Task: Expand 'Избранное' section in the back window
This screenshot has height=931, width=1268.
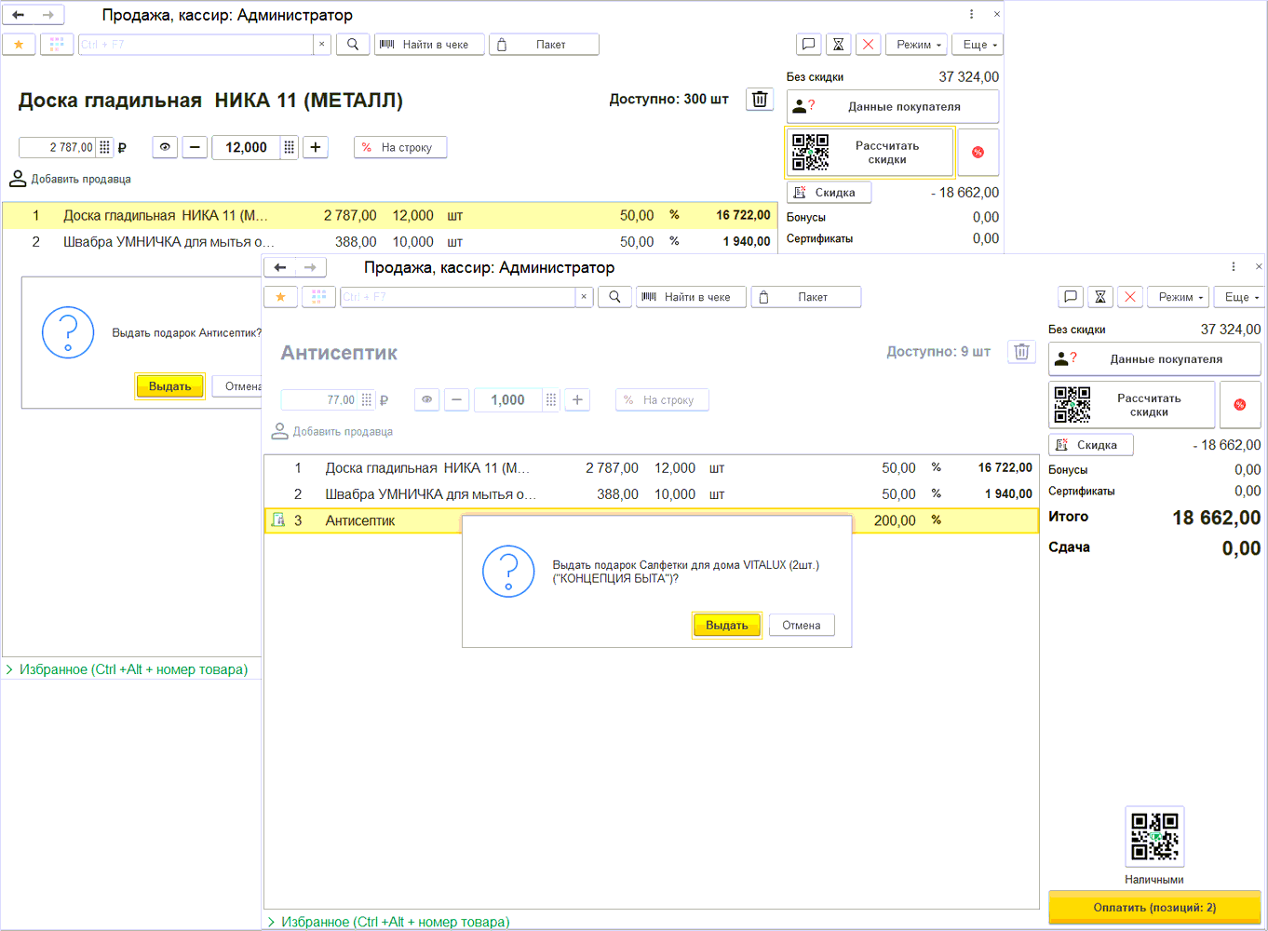Action: (128, 669)
